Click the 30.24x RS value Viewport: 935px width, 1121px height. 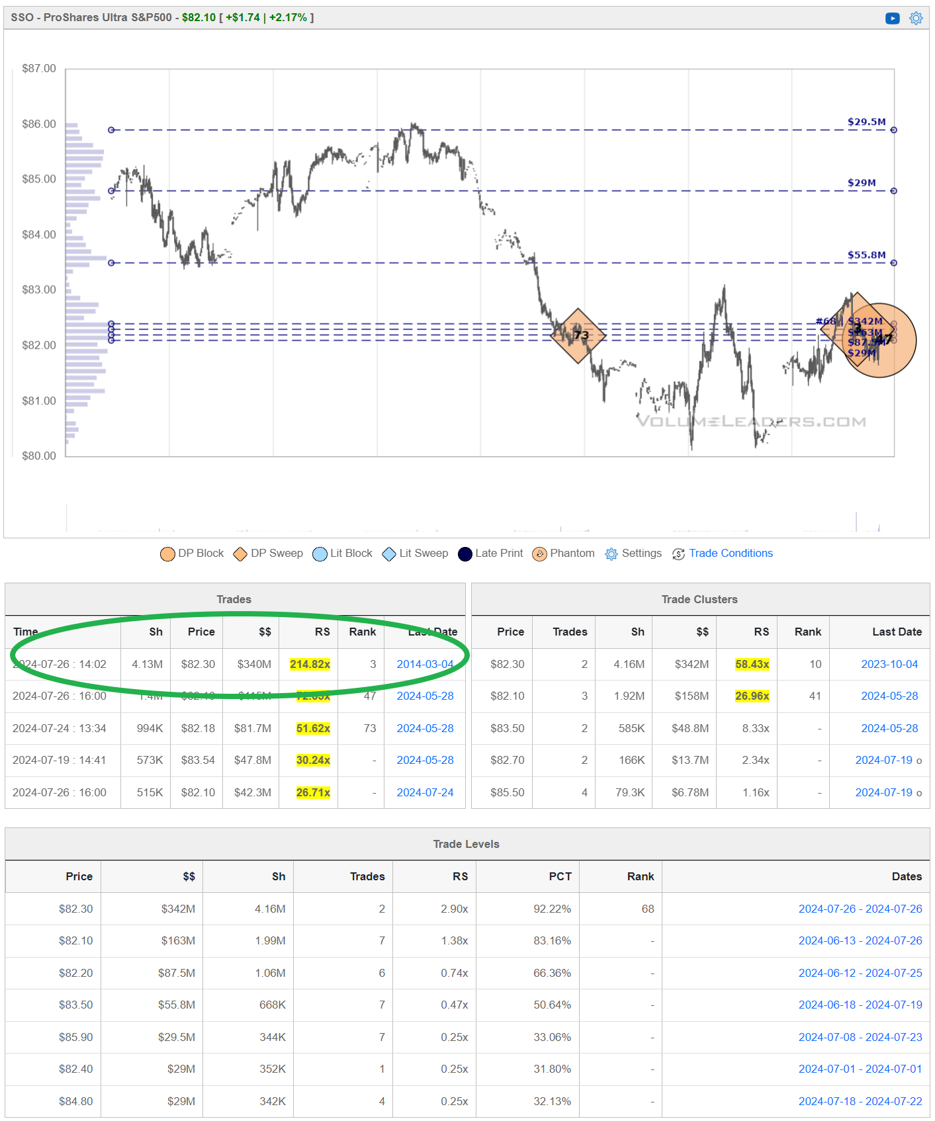[x=313, y=760]
